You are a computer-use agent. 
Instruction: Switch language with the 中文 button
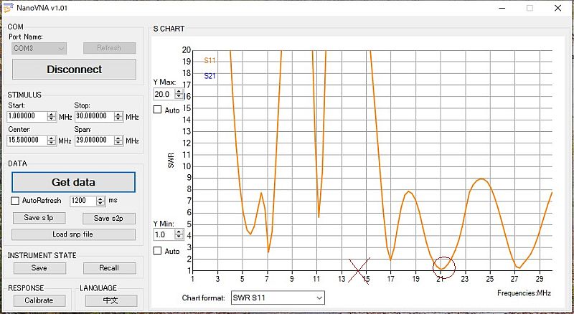tap(110, 300)
